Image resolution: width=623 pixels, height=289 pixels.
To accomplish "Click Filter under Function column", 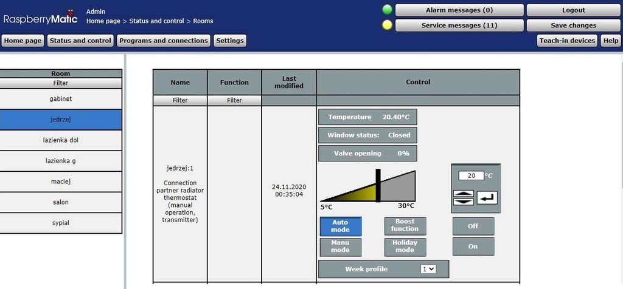I will 234,100.
